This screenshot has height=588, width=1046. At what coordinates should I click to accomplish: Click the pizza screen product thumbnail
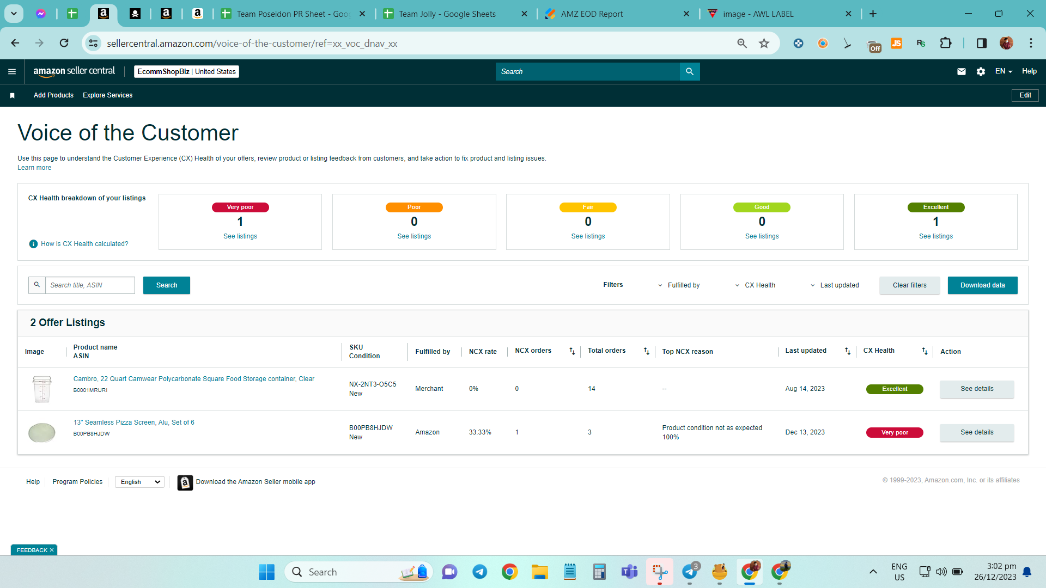(42, 433)
